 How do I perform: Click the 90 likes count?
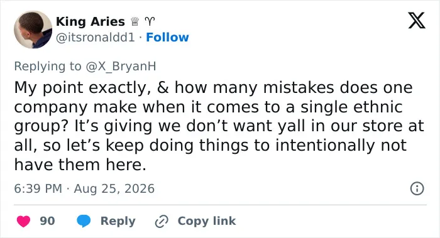[47, 221]
